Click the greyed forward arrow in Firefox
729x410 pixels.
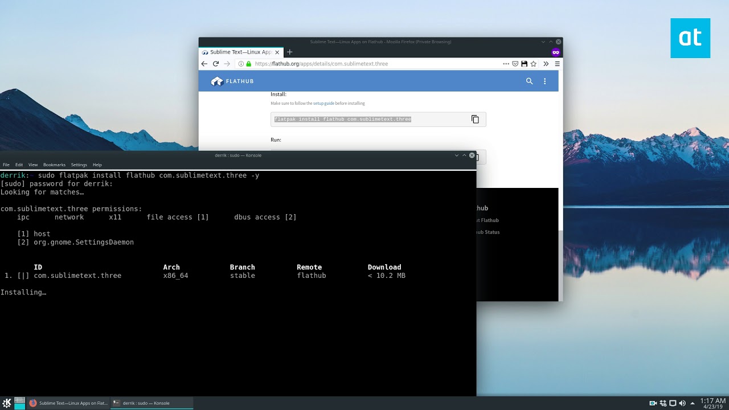click(x=227, y=64)
